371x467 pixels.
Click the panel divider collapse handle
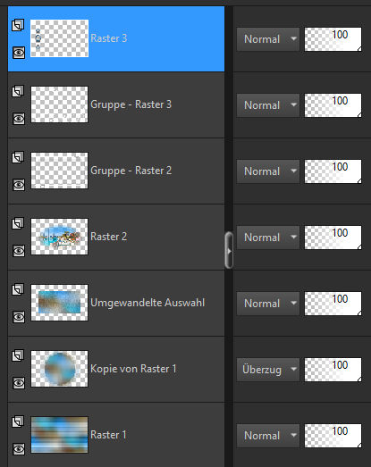229,251
